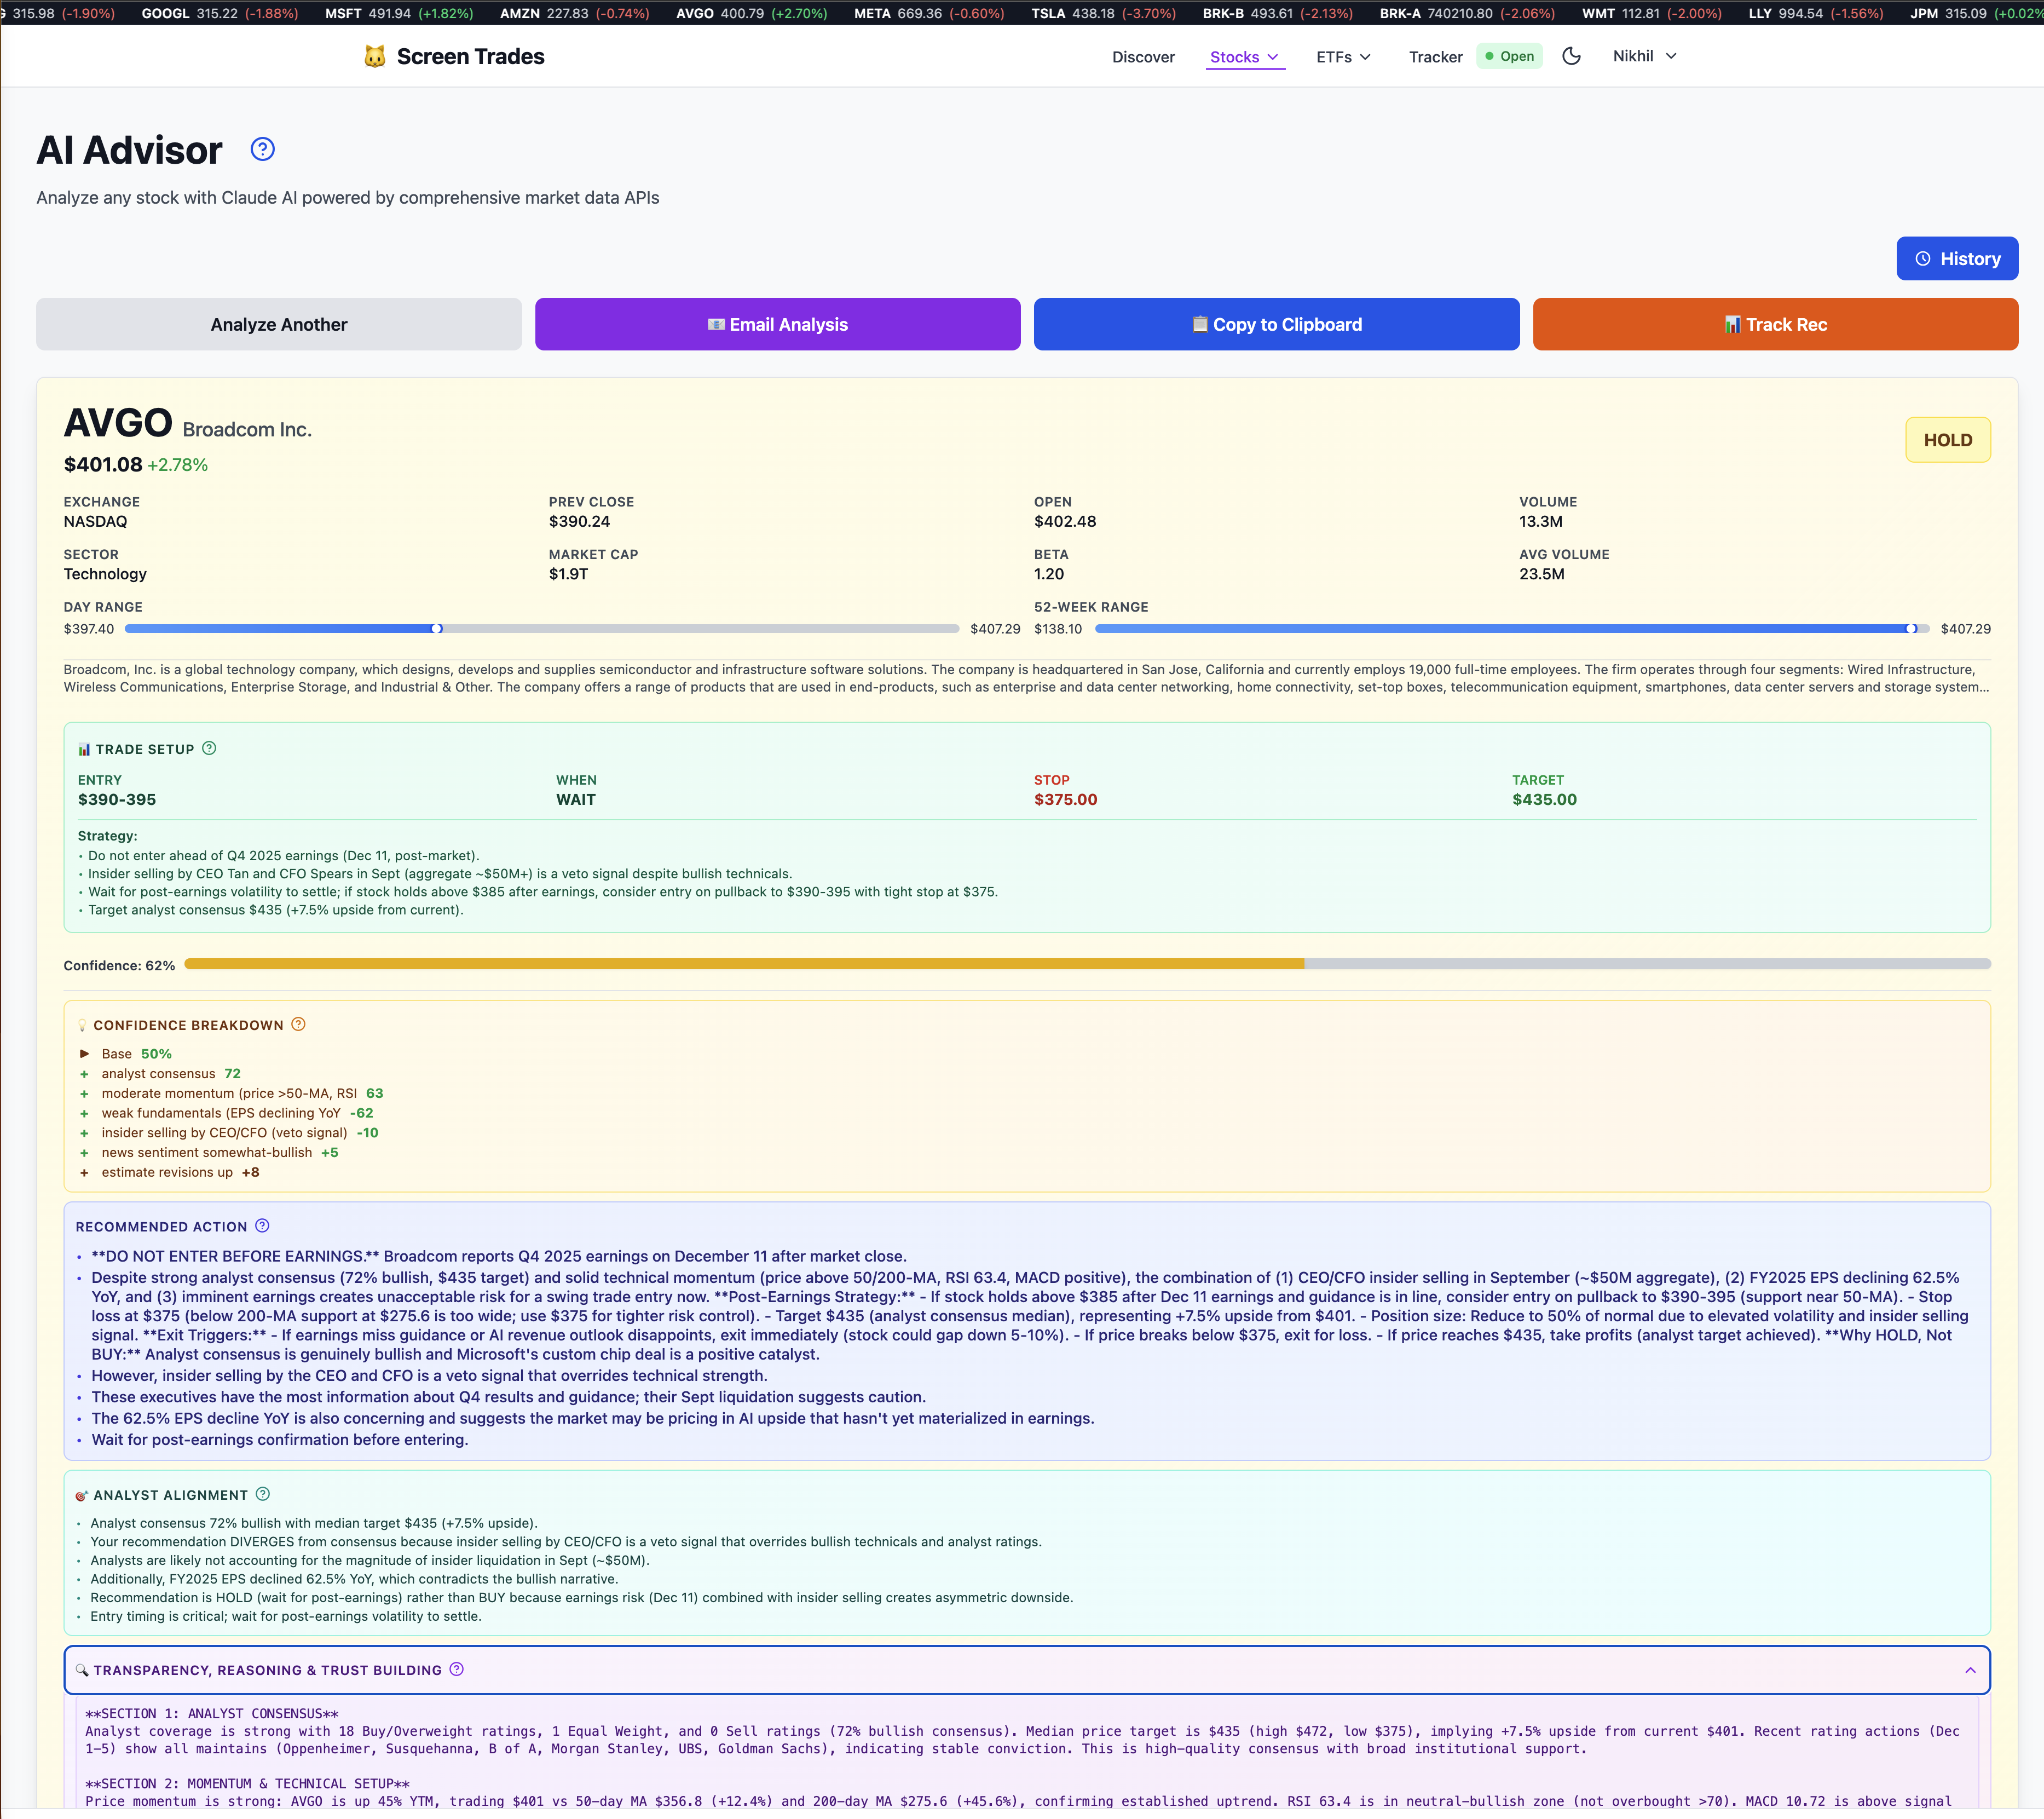Click the Avg Volume 23.5M value
The image size is (2044, 1819).
[x=1541, y=574]
